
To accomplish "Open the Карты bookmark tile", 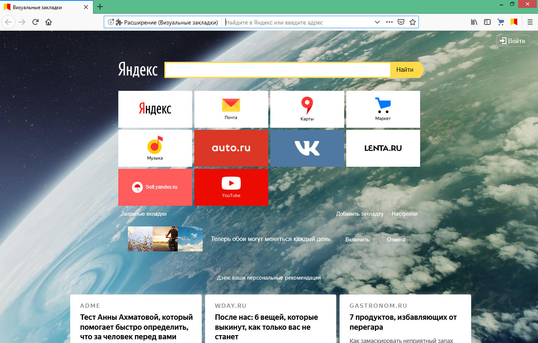I will [x=307, y=109].
